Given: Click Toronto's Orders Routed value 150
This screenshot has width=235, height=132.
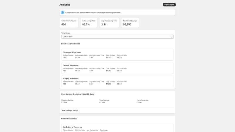Looking at the screenshot, I should [x=64, y=71].
